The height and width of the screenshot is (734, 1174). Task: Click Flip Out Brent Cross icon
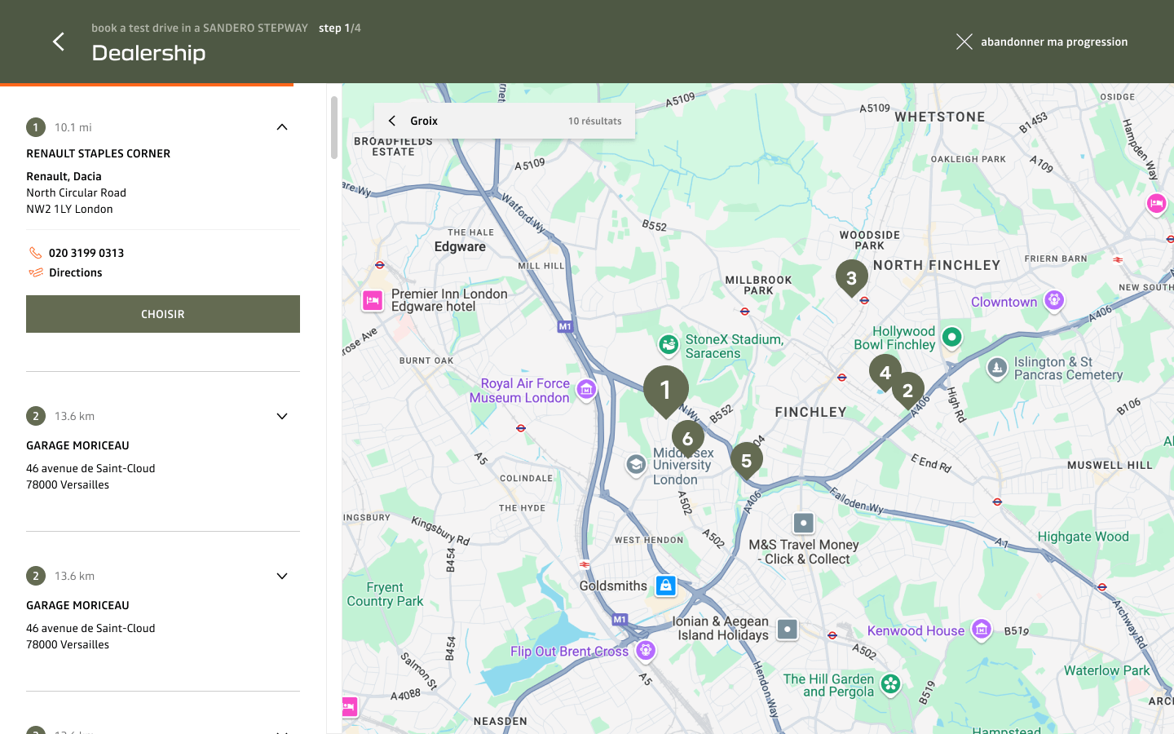646,650
